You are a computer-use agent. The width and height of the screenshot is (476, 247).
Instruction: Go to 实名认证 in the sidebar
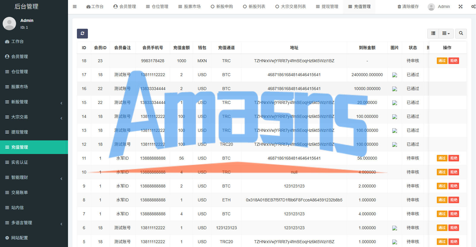[x=34, y=162]
